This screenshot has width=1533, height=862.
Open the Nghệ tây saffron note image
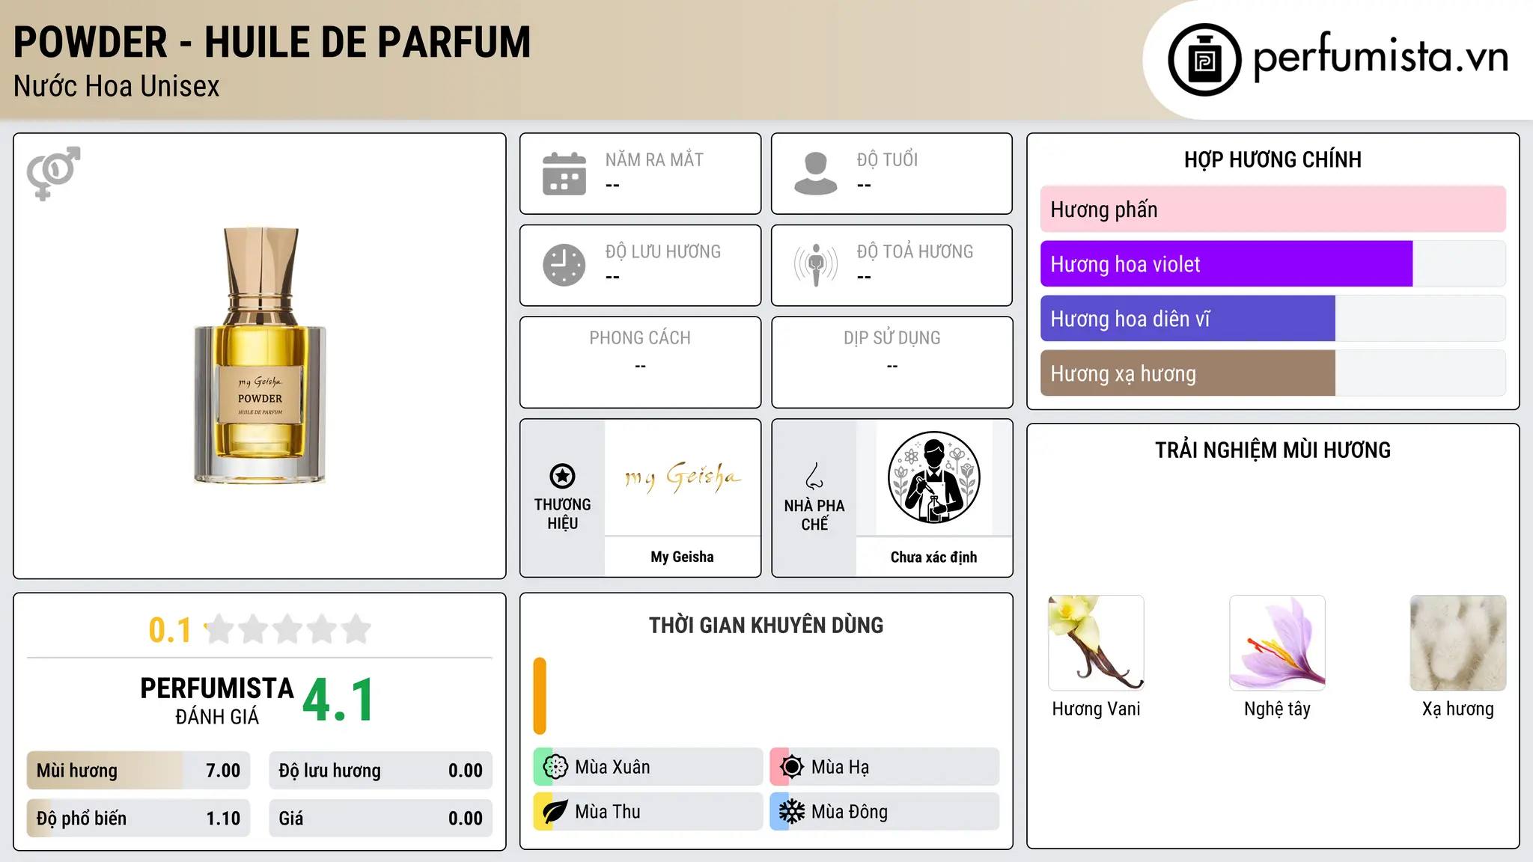[x=1277, y=643]
